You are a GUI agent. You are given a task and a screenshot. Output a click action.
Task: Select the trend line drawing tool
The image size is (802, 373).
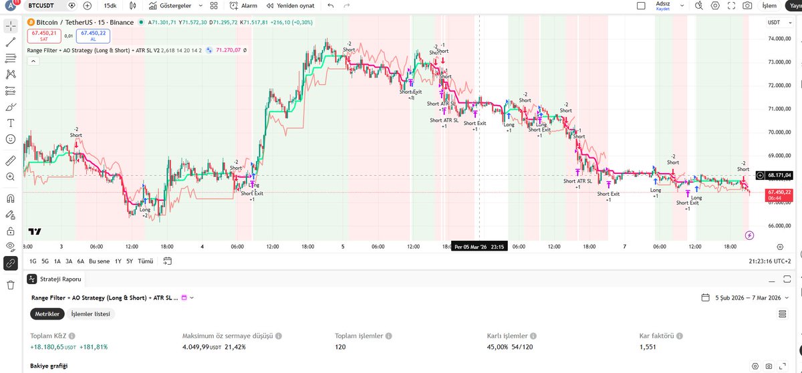(x=10, y=42)
